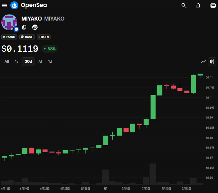The image size is (218, 193).
Task: Click the $0.08 axis label
Action: click(209, 138)
